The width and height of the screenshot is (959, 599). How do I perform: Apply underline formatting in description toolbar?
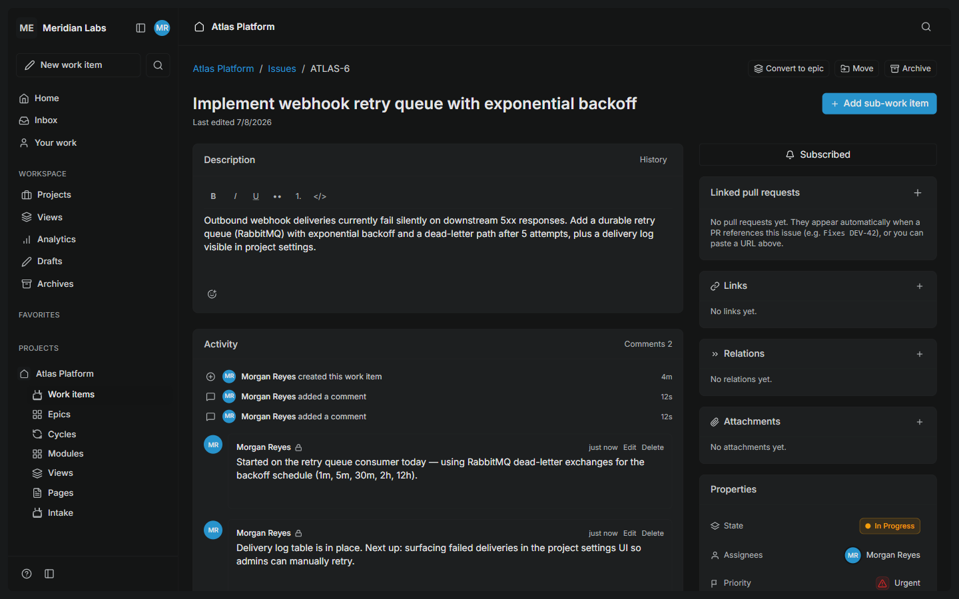click(256, 196)
